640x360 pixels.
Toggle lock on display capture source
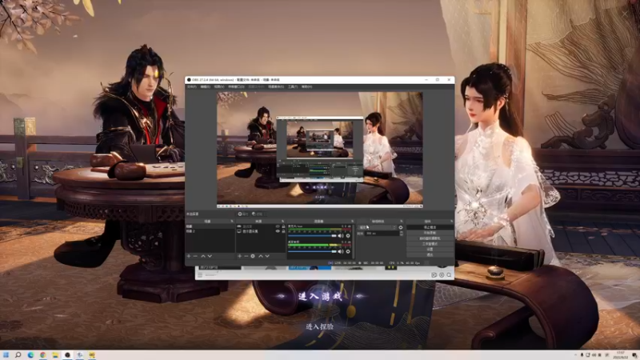click(283, 231)
